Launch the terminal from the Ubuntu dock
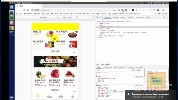Viewport: 178px width, 100px height. tap(12, 12)
